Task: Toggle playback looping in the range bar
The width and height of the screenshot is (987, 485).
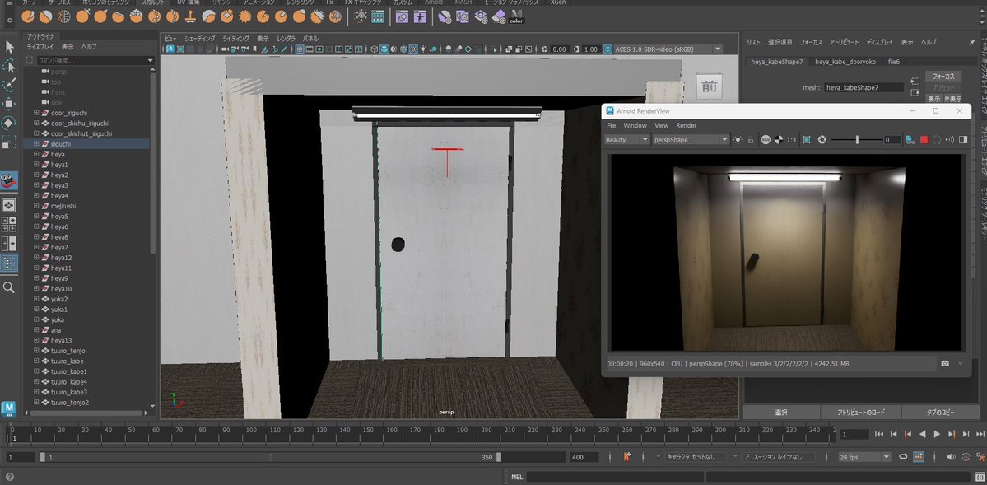Action: [x=903, y=456]
